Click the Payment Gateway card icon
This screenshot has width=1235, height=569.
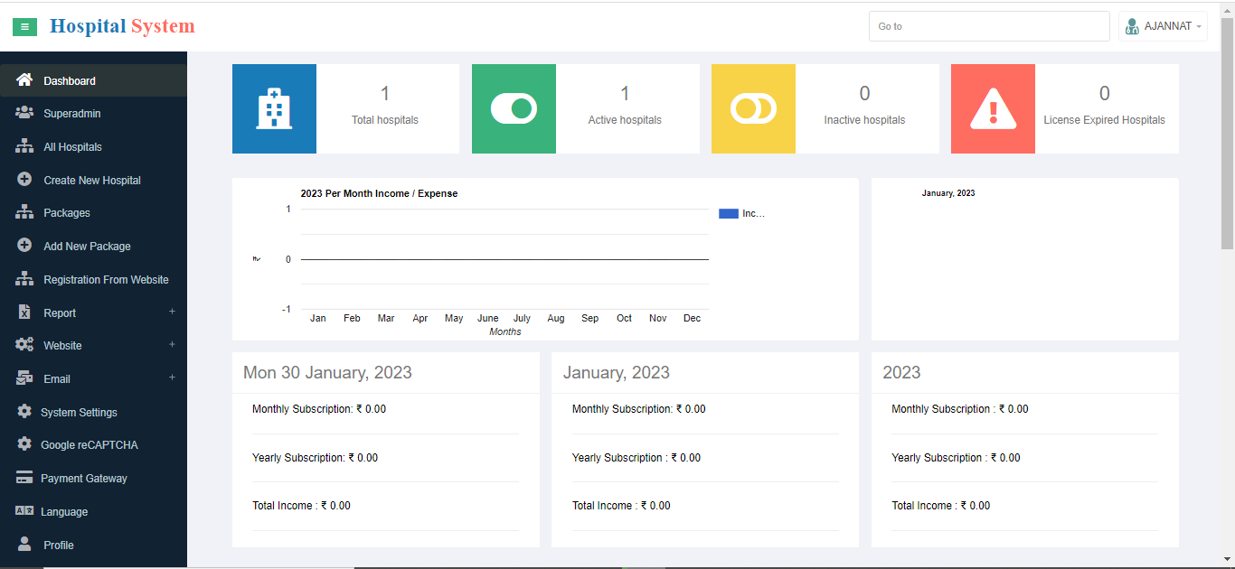[24, 479]
